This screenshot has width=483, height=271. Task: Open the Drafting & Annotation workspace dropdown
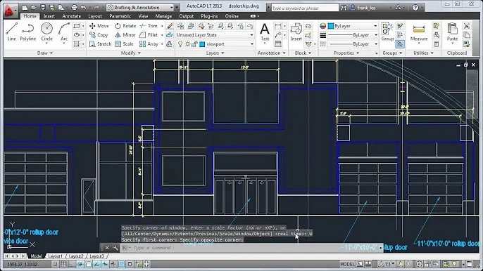click(x=140, y=8)
